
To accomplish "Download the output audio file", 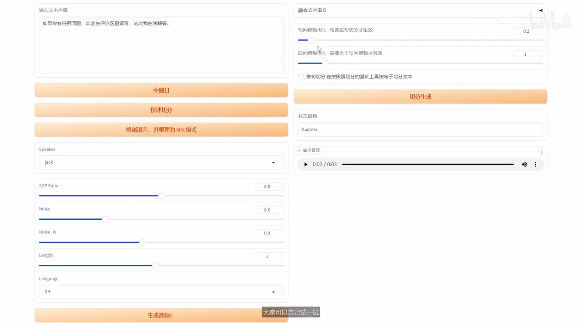I will point(542,152).
